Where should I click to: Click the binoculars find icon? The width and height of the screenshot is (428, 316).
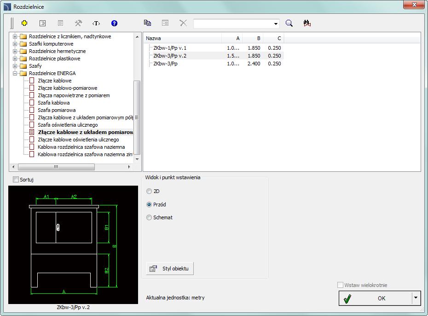pyautogui.click(x=307, y=23)
